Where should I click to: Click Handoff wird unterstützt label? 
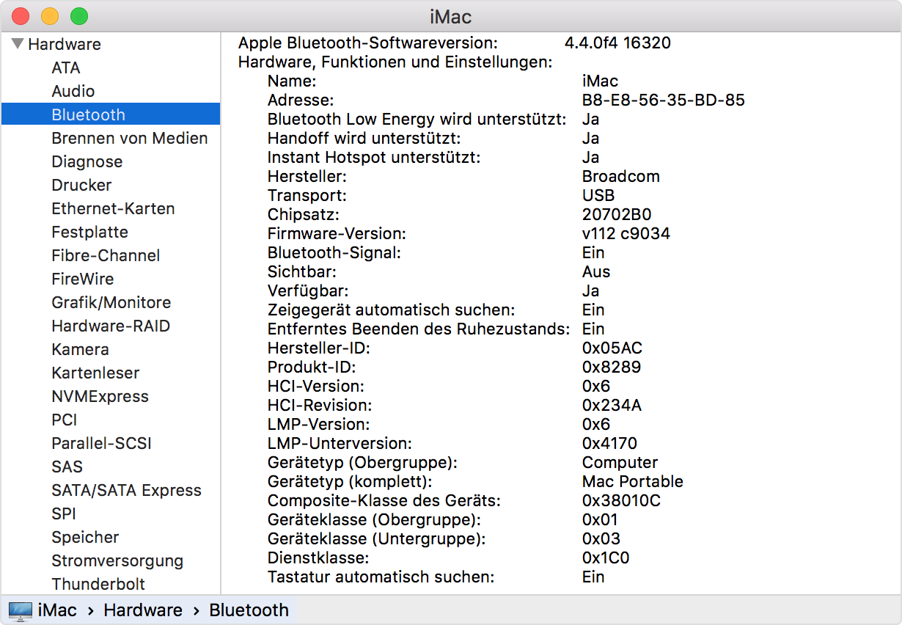pos(364,138)
